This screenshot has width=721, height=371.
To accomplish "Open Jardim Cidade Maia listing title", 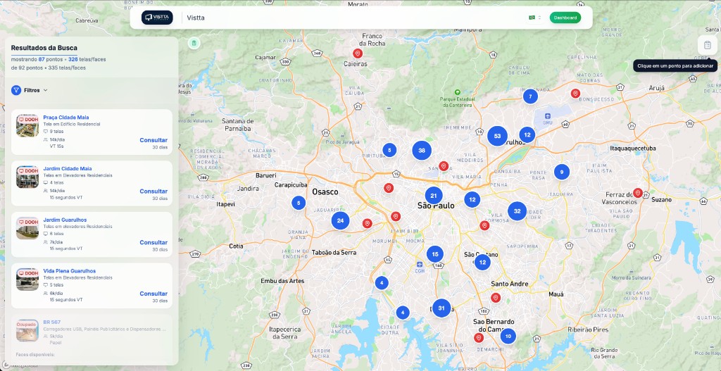I will [67, 168].
